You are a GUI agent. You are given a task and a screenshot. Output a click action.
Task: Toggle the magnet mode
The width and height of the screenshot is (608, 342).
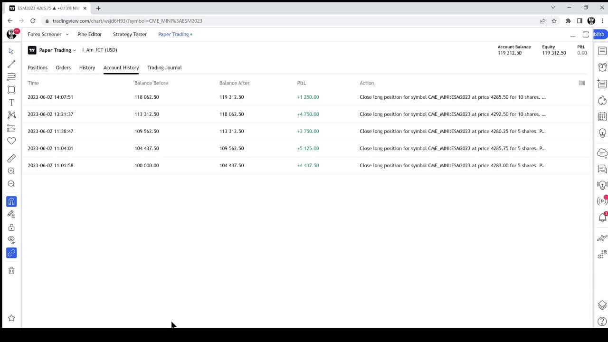[11, 201]
